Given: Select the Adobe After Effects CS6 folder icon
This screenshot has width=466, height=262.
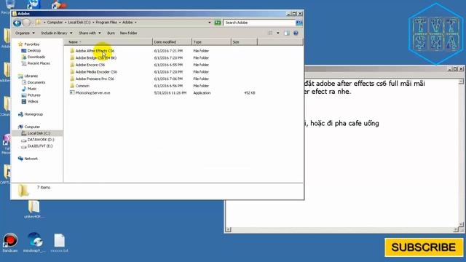Looking at the screenshot, I should tap(72, 51).
